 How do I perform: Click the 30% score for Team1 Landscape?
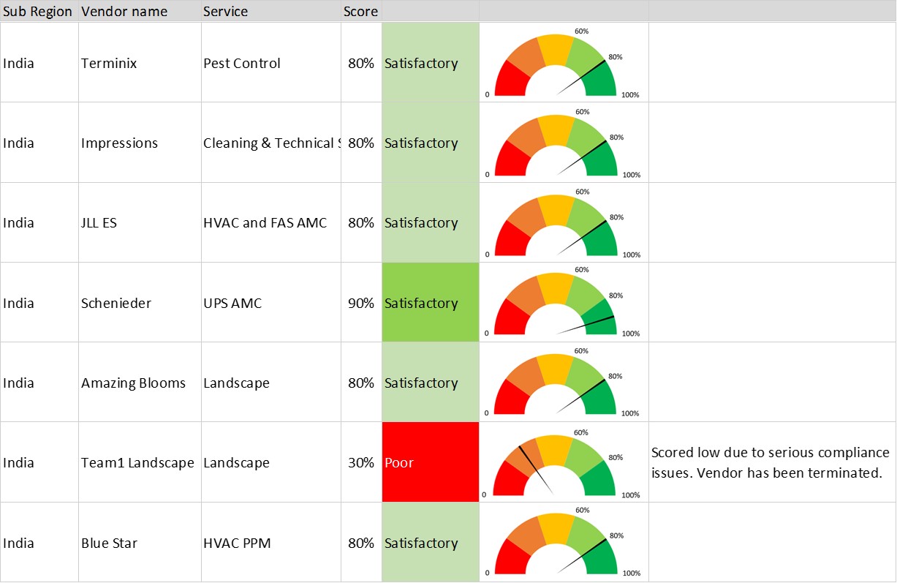[x=361, y=463]
